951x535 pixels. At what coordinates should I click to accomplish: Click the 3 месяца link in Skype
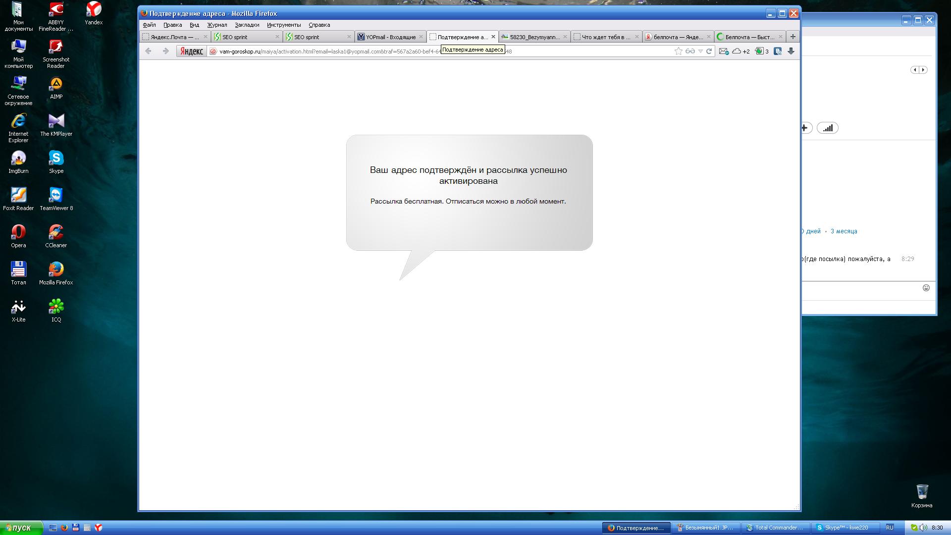click(x=844, y=231)
